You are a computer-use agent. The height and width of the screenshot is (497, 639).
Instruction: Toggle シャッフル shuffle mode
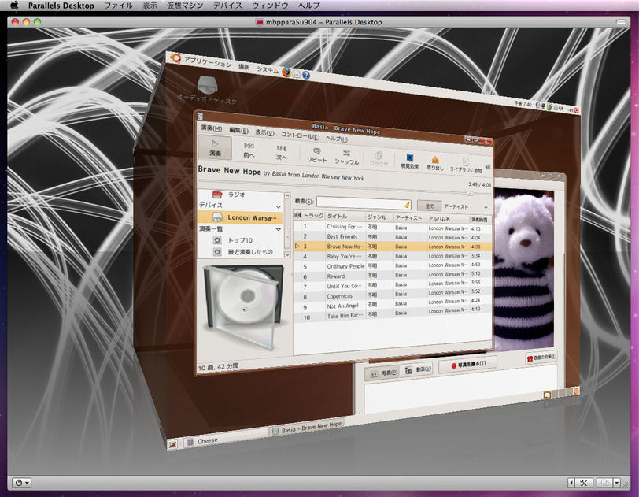point(346,157)
